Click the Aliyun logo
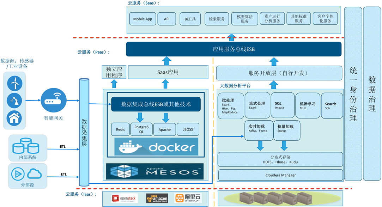Viewport: 382px width, 207px height. point(188,198)
